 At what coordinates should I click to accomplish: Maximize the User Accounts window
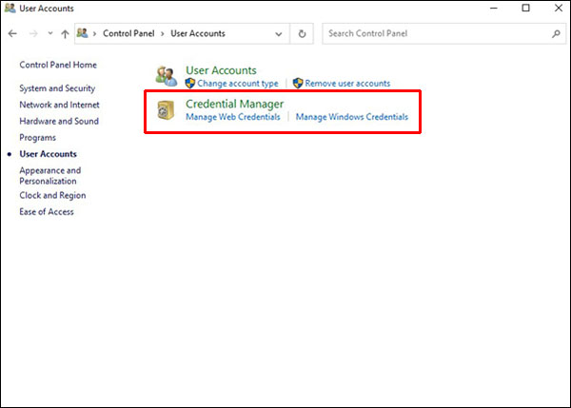click(526, 8)
